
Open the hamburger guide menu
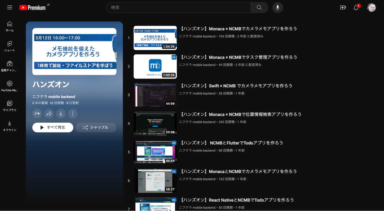tap(10, 7)
